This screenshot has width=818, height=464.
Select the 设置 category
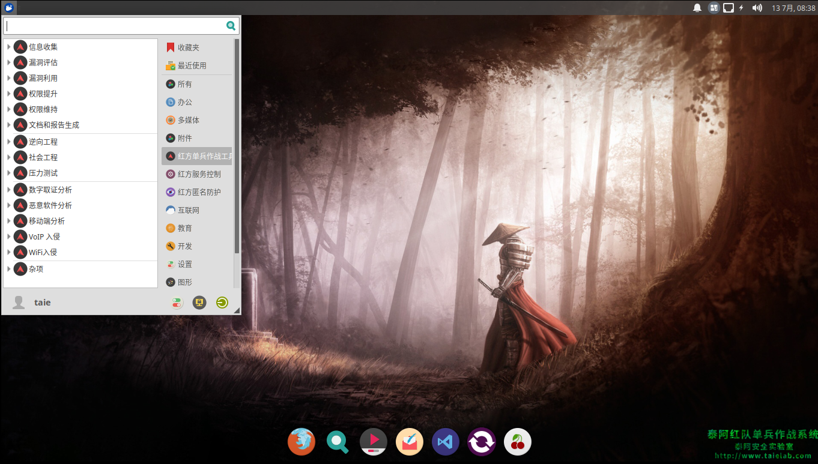(x=197, y=264)
